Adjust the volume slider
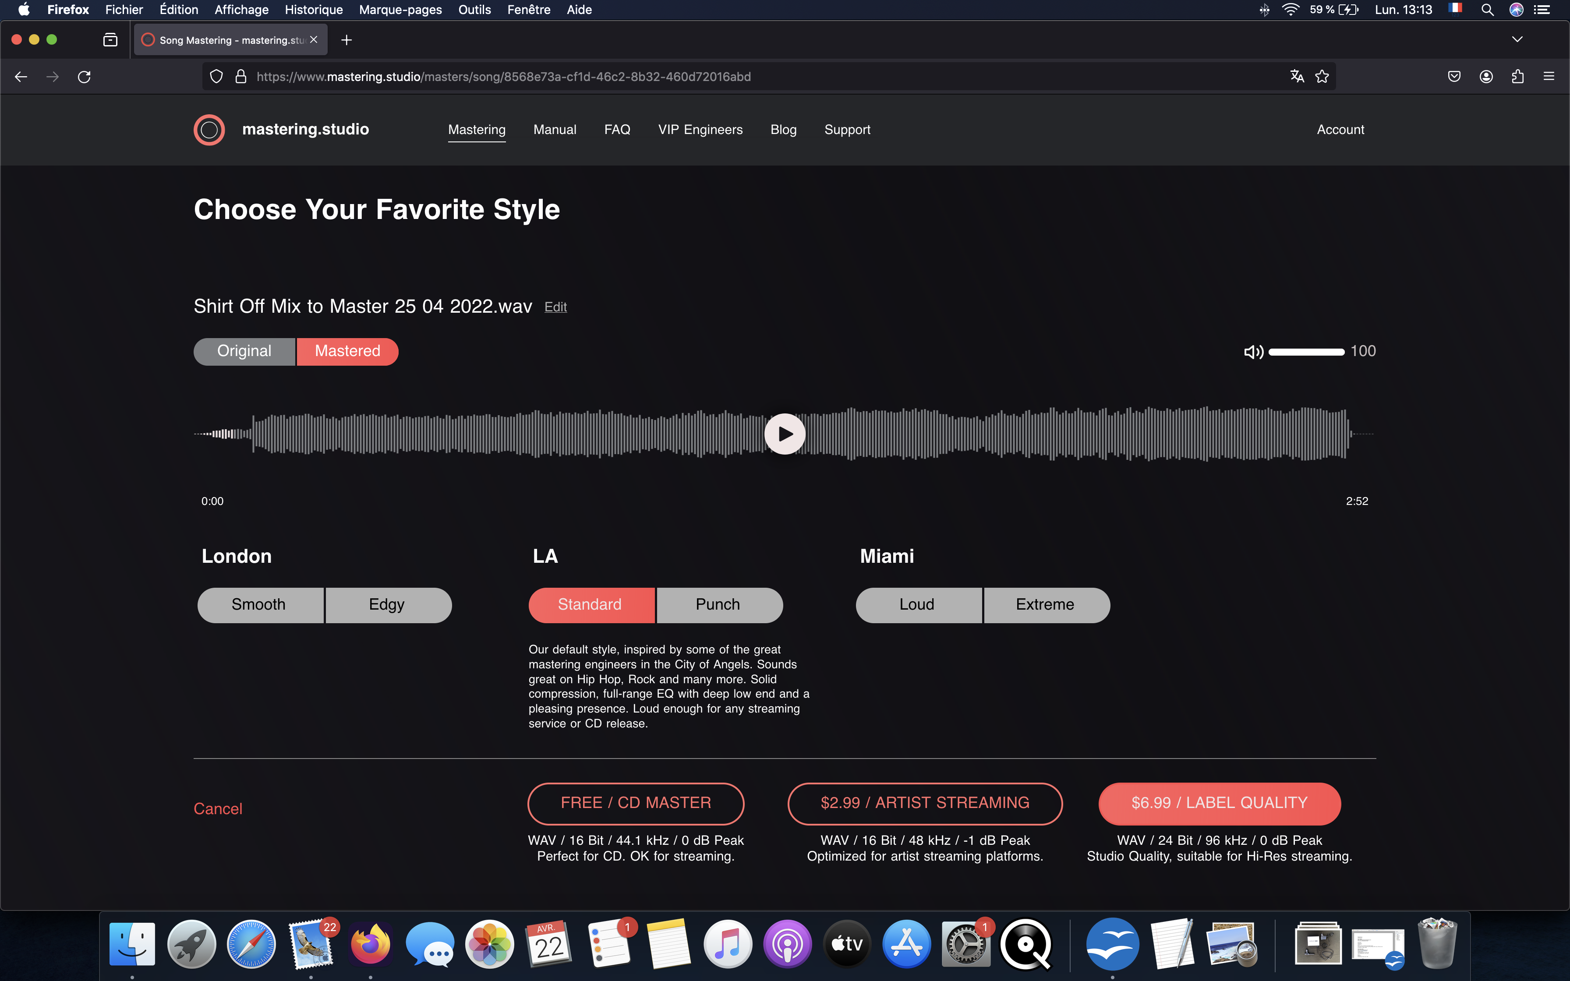This screenshot has height=981, width=1570. (x=1306, y=352)
